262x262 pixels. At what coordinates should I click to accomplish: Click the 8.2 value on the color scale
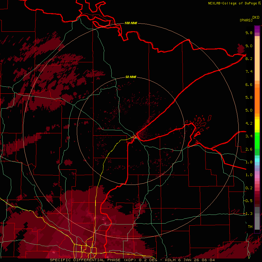[x=249, y=59]
